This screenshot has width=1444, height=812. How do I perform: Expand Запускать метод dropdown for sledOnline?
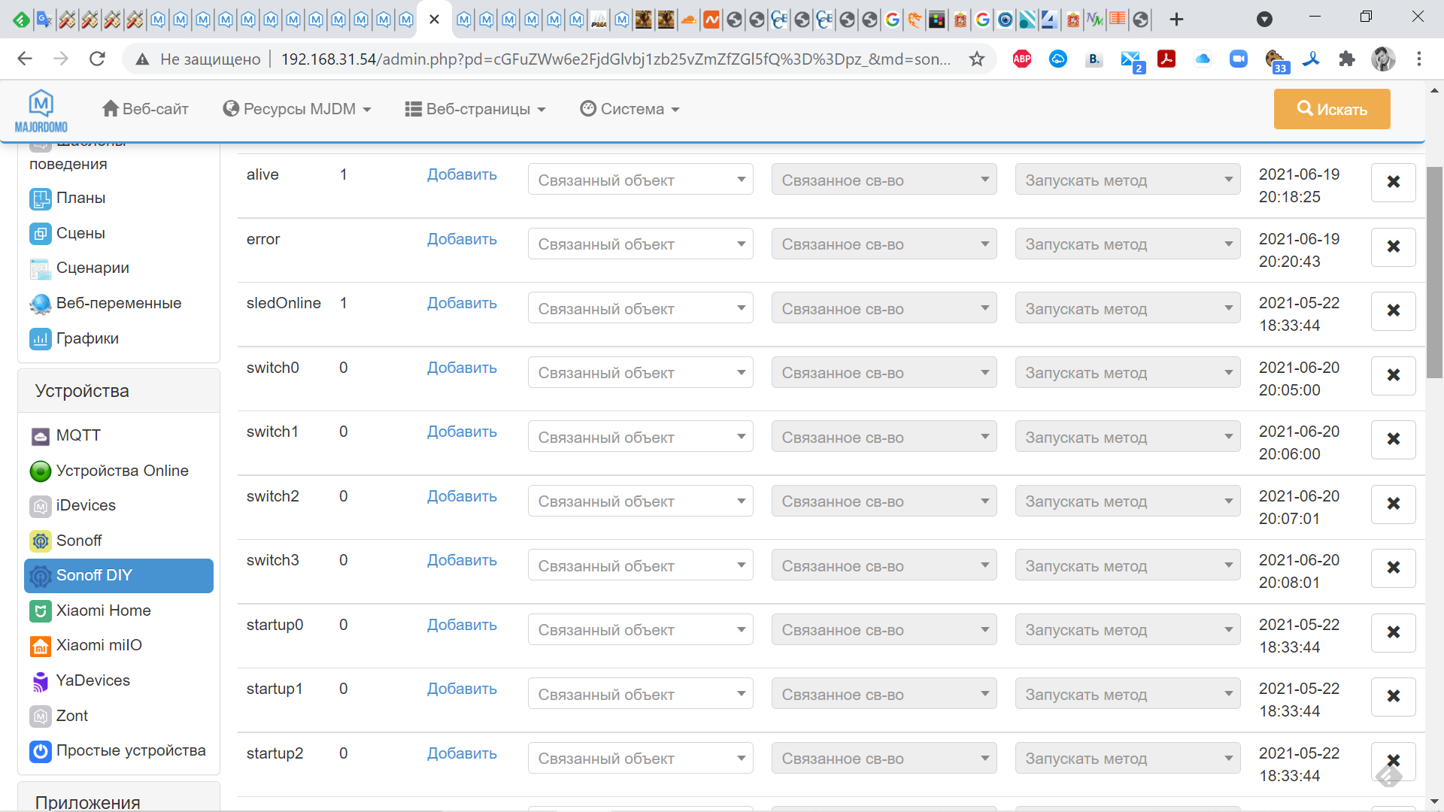(1127, 309)
